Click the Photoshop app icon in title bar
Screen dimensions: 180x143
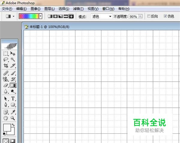click(x=2, y=3)
